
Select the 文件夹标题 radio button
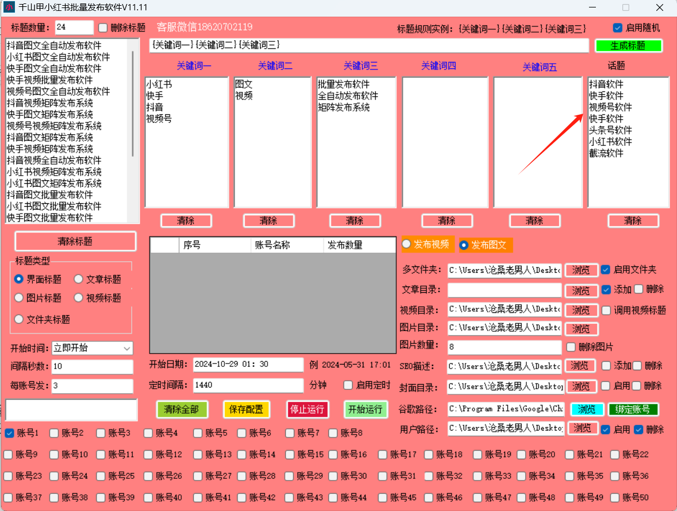(x=18, y=319)
